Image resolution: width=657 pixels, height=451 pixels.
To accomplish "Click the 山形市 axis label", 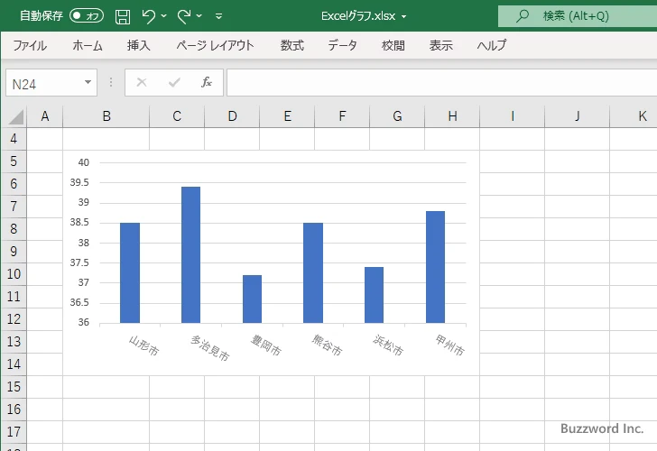I will pyautogui.click(x=143, y=345).
